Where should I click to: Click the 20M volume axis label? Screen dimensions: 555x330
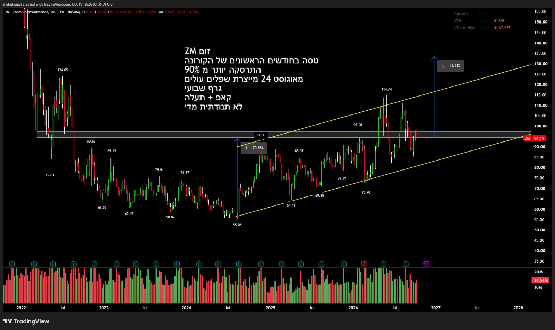pos(538,272)
